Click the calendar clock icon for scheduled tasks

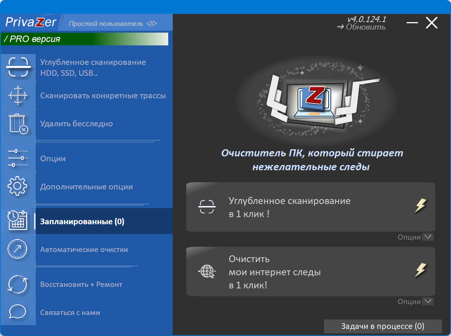coord(18,220)
